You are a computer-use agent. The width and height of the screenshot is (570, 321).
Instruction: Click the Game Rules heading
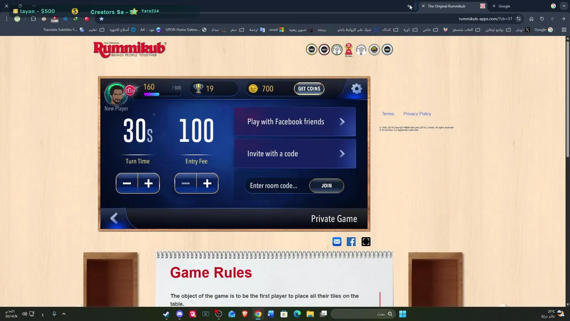point(211,272)
